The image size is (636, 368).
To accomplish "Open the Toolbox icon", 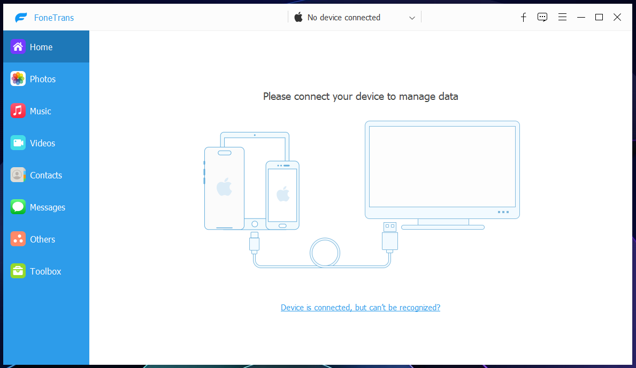I will tap(18, 271).
